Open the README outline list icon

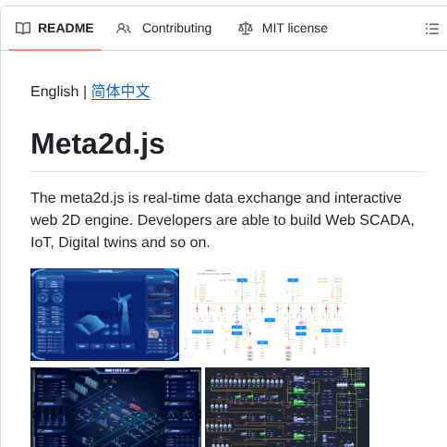[432, 29]
